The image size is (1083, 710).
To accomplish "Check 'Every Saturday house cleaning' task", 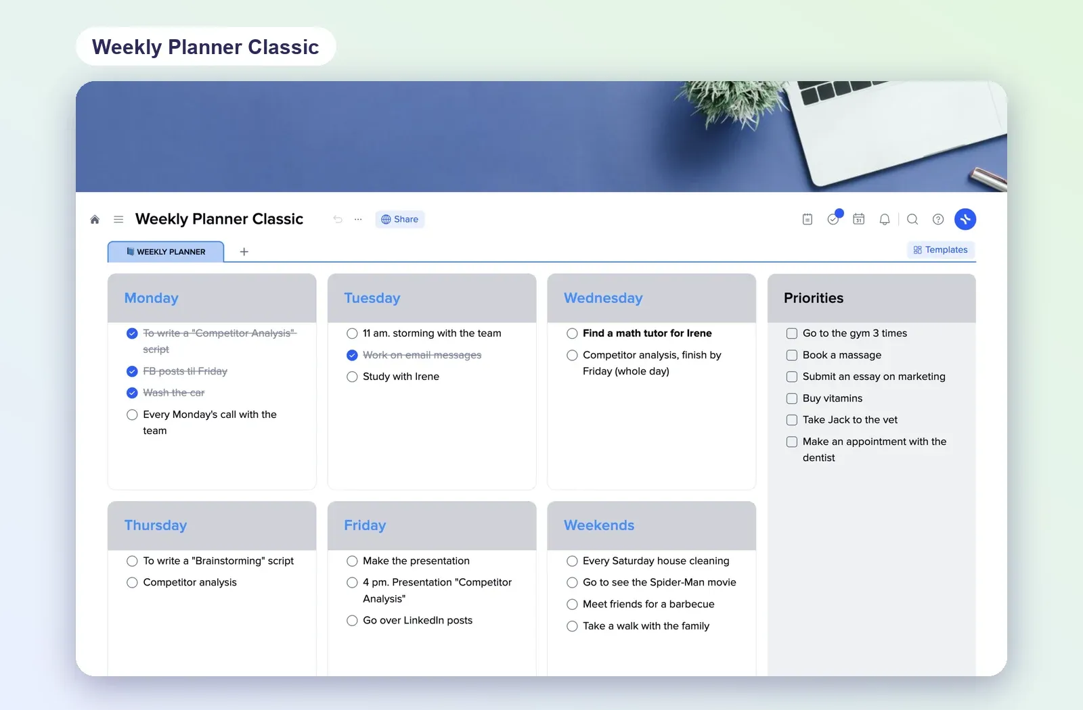I will click(572, 561).
